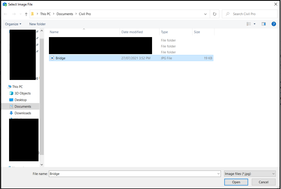Open the Image files type dropdown
The width and height of the screenshot is (281, 189).
click(x=250, y=174)
